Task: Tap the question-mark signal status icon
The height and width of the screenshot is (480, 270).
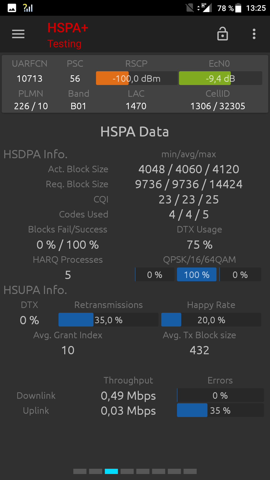Action: (x=28, y=8)
